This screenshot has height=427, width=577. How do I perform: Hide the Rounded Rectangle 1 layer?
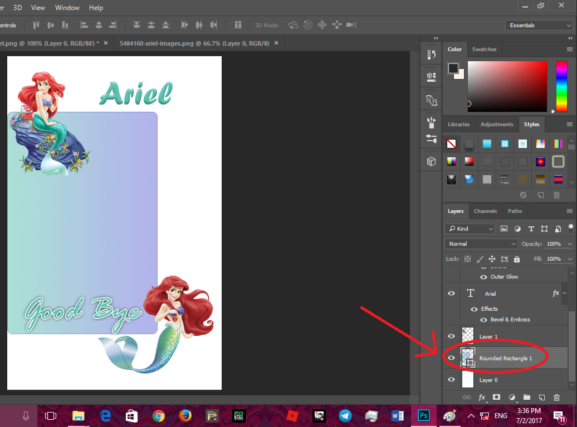pos(451,358)
